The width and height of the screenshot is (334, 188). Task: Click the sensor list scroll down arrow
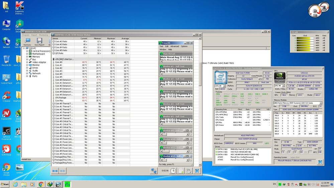(x=200, y=165)
